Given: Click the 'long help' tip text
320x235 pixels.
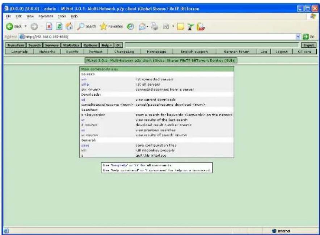Looking at the screenshot, I should pos(119,165).
